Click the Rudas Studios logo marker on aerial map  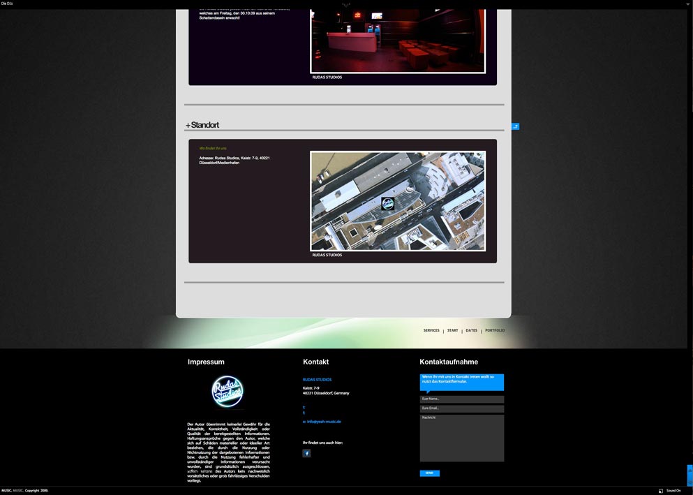pos(387,203)
